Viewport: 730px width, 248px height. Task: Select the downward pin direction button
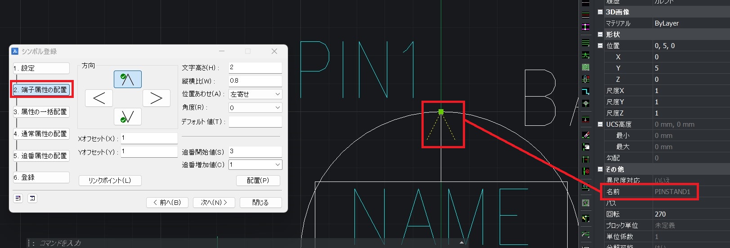(128, 117)
